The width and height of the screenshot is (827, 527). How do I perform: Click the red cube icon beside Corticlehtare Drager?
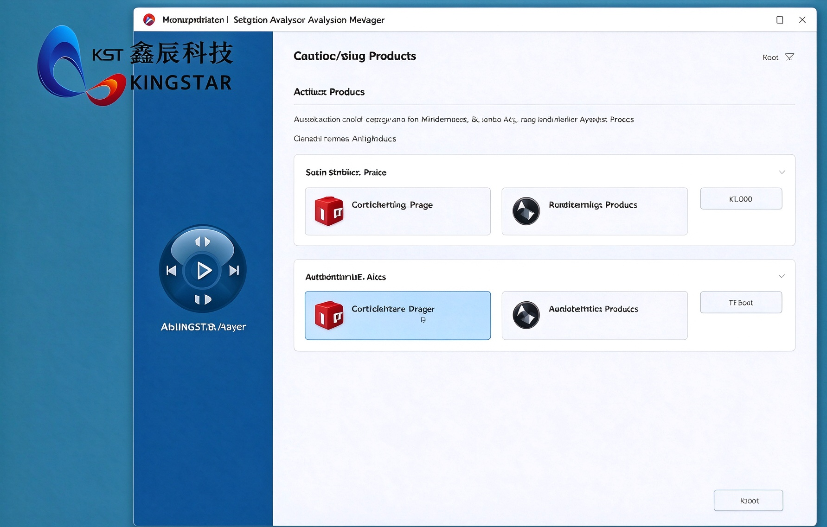[329, 316]
